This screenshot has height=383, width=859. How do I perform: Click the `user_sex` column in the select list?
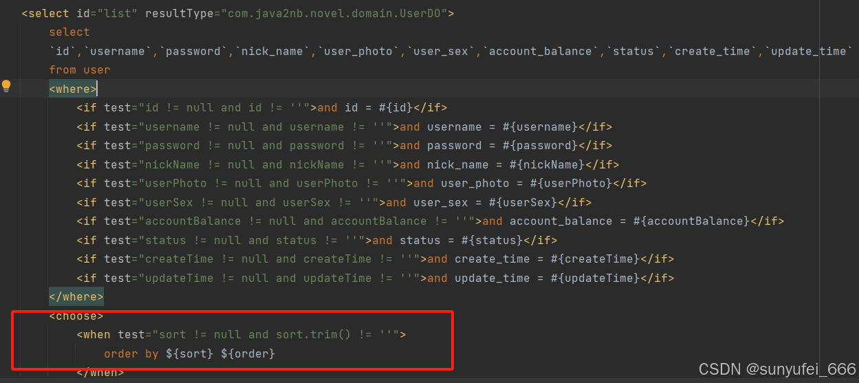coord(440,51)
